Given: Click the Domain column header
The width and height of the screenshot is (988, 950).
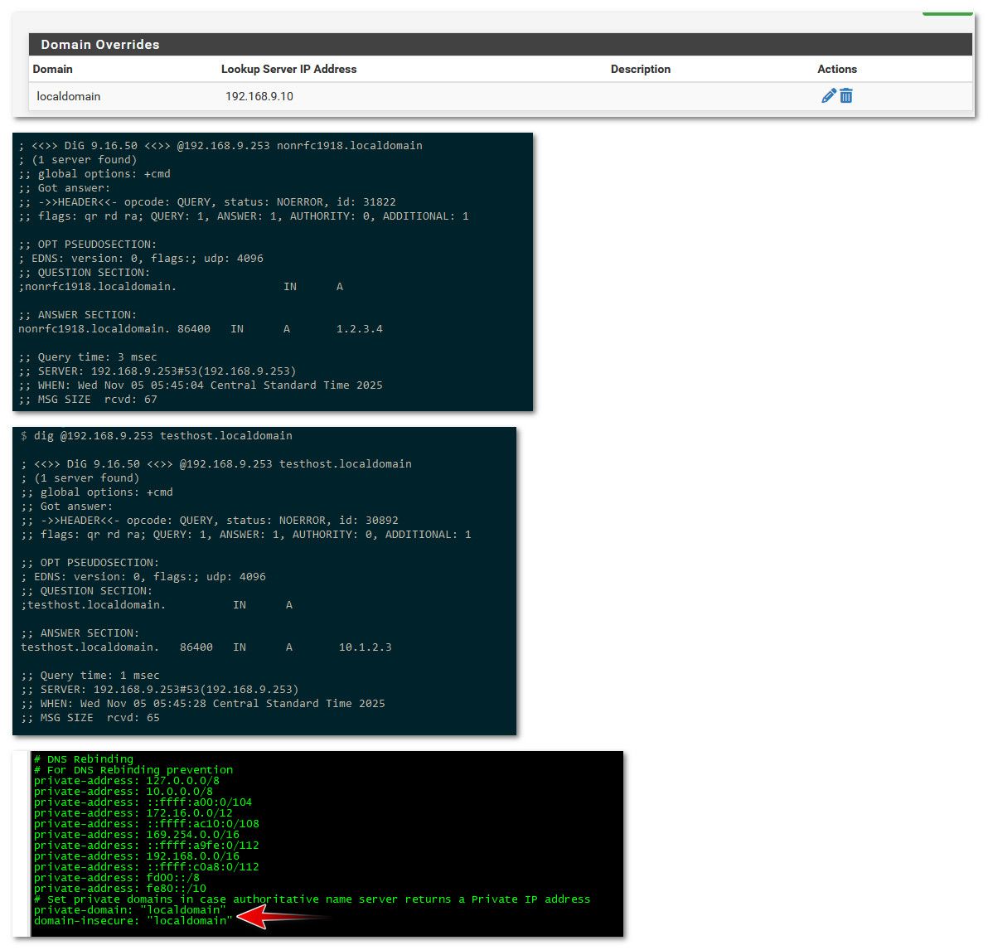Looking at the screenshot, I should coord(53,70).
